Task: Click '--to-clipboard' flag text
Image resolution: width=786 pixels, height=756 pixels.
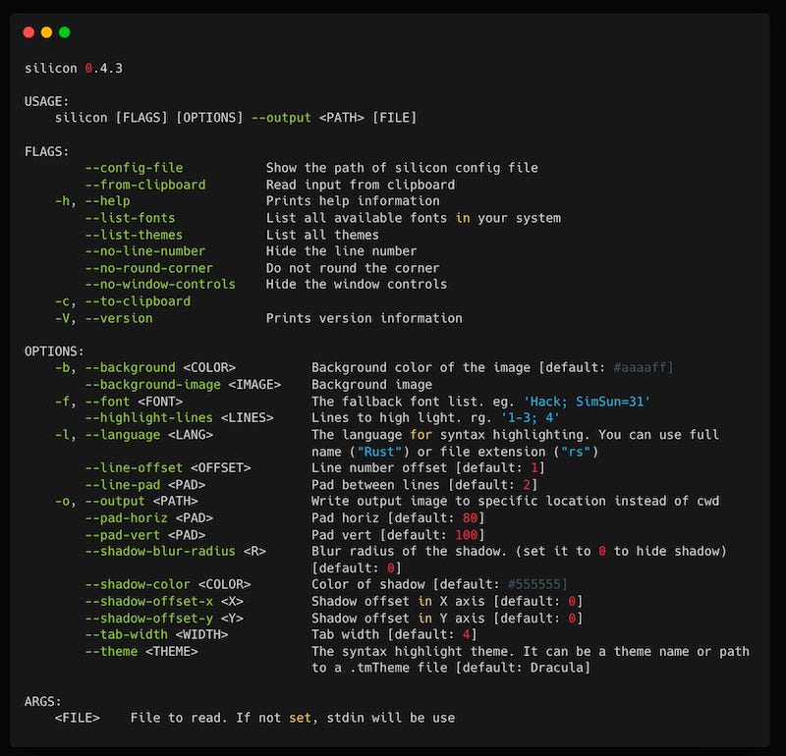Action: coord(138,301)
